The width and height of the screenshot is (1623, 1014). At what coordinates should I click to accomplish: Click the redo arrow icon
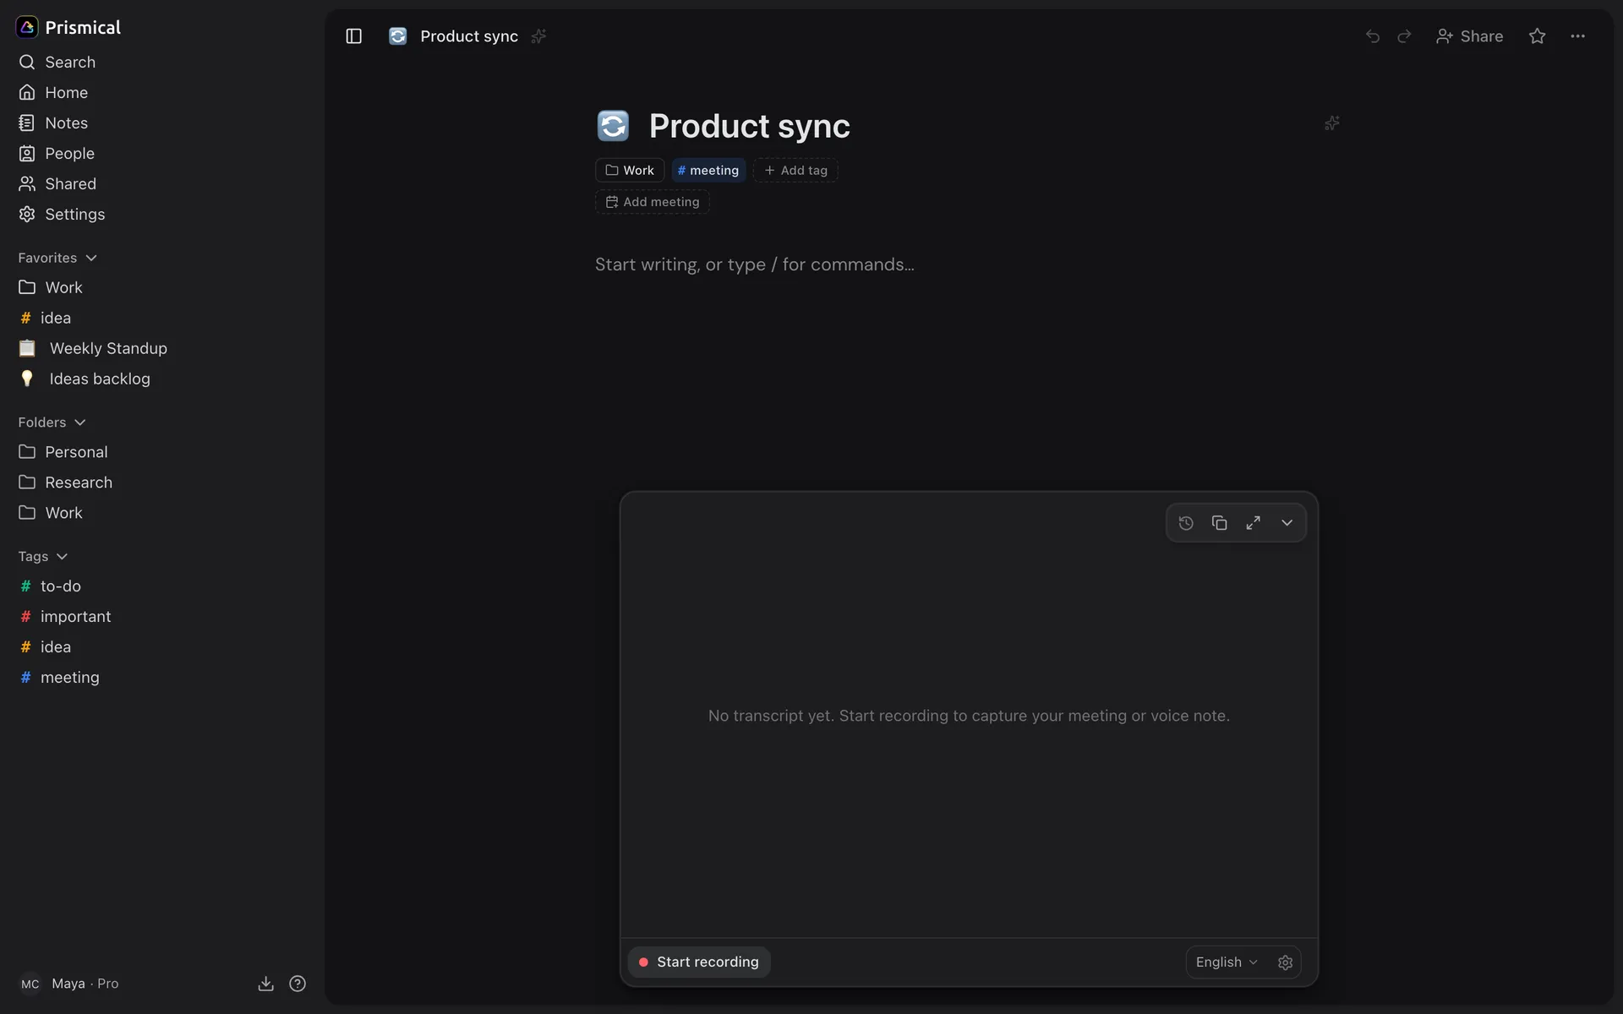(x=1404, y=36)
